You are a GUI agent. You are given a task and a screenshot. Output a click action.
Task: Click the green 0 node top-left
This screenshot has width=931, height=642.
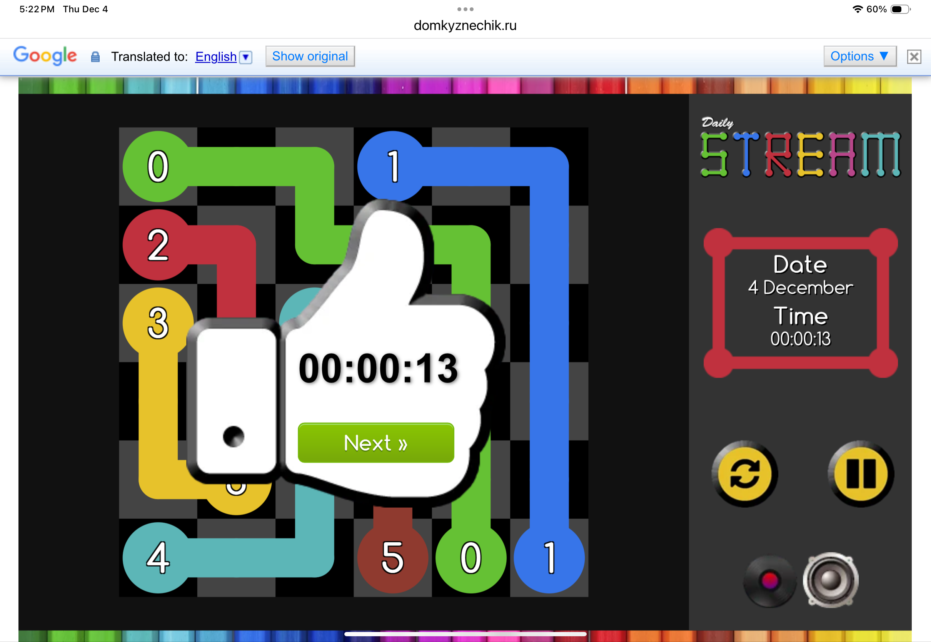point(158,166)
